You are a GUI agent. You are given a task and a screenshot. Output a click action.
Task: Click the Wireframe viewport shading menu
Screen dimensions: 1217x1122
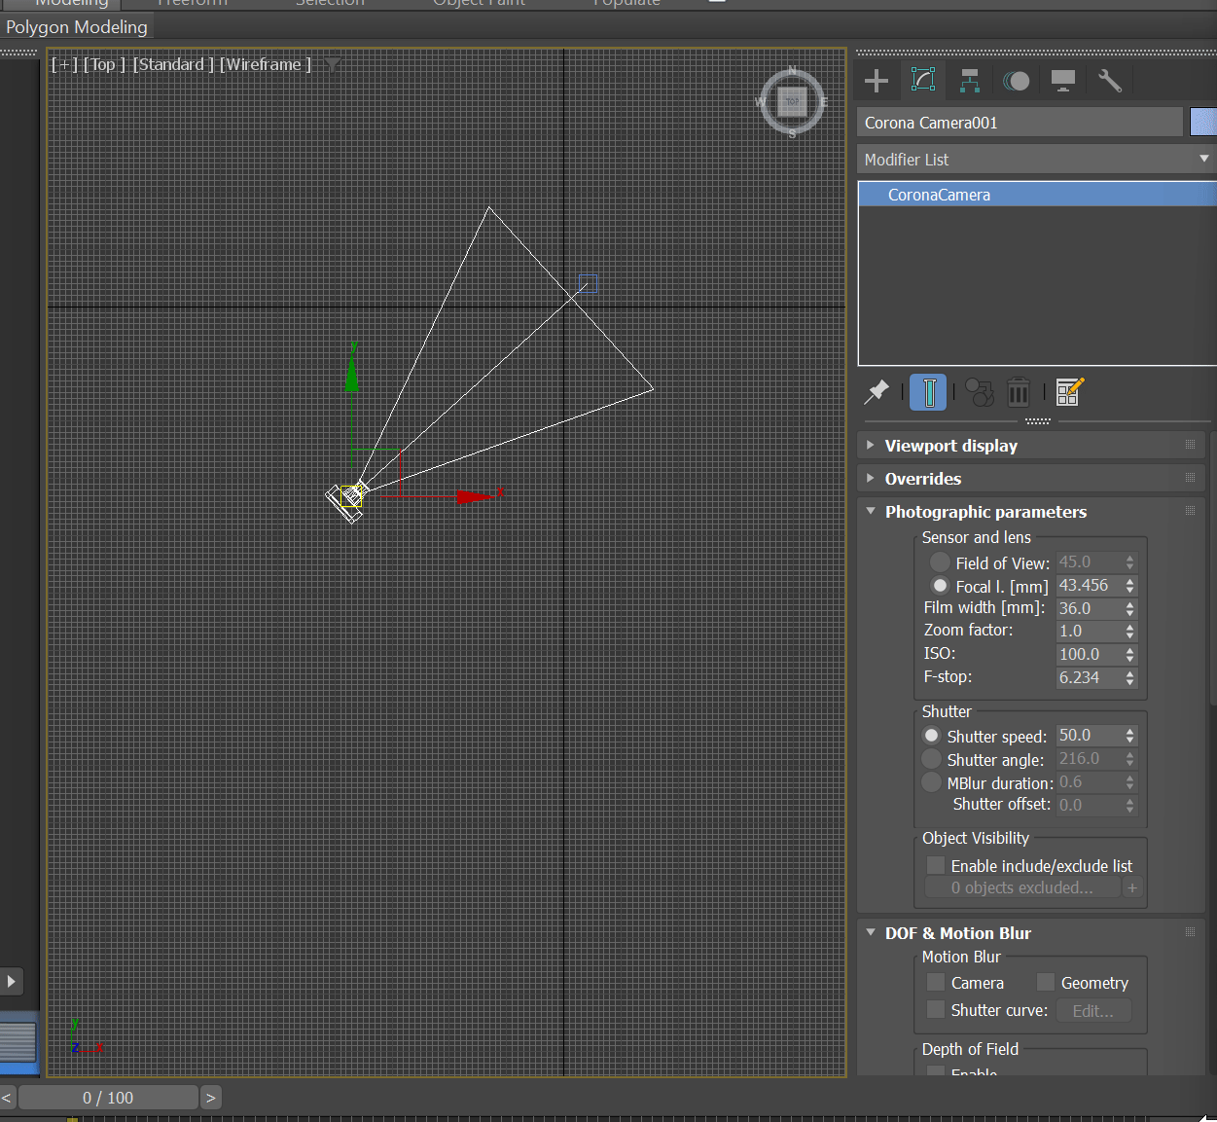click(266, 64)
